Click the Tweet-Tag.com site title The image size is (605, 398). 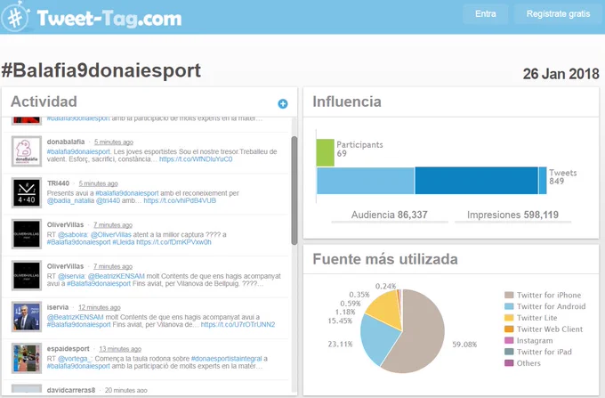(x=109, y=18)
